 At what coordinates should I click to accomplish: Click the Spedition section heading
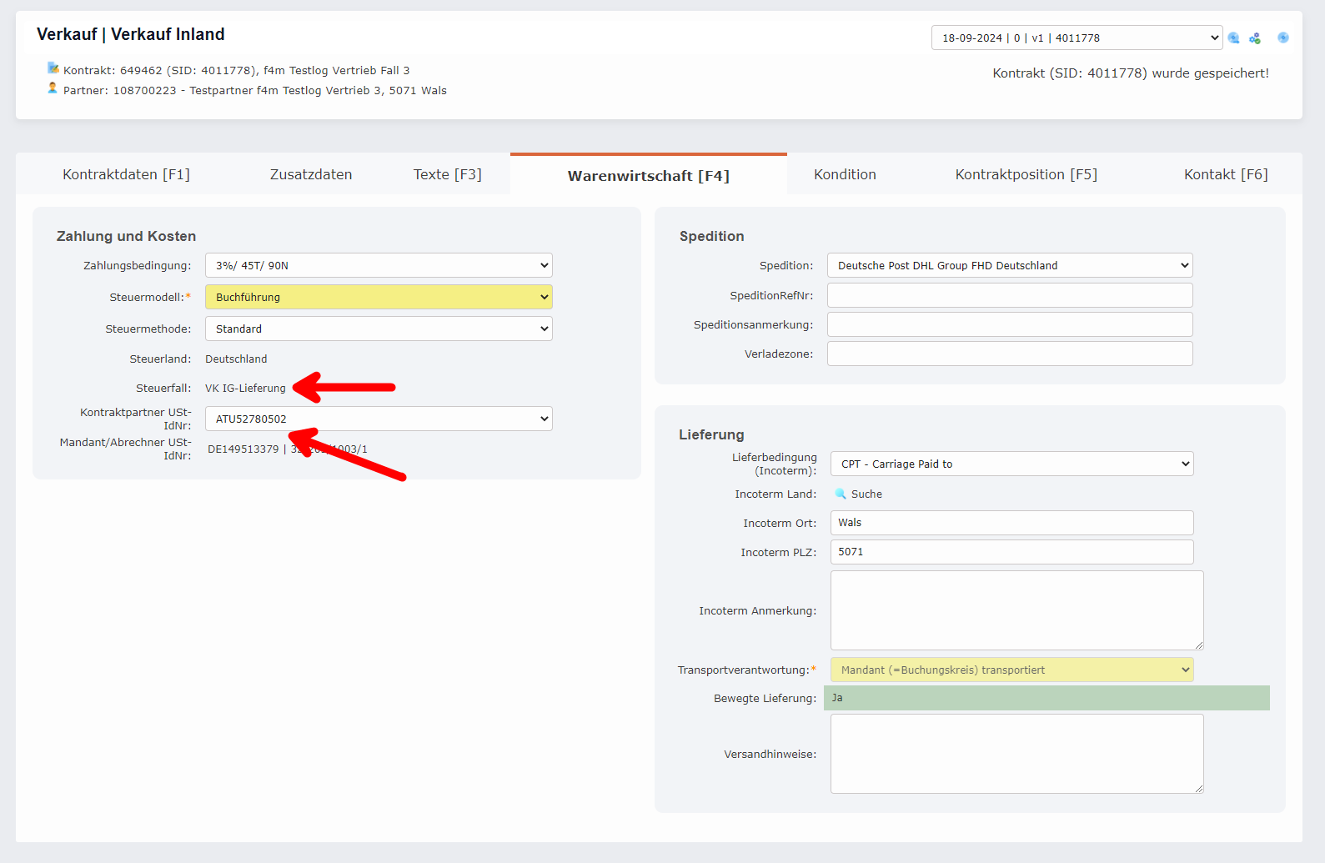click(x=711, y=236)
